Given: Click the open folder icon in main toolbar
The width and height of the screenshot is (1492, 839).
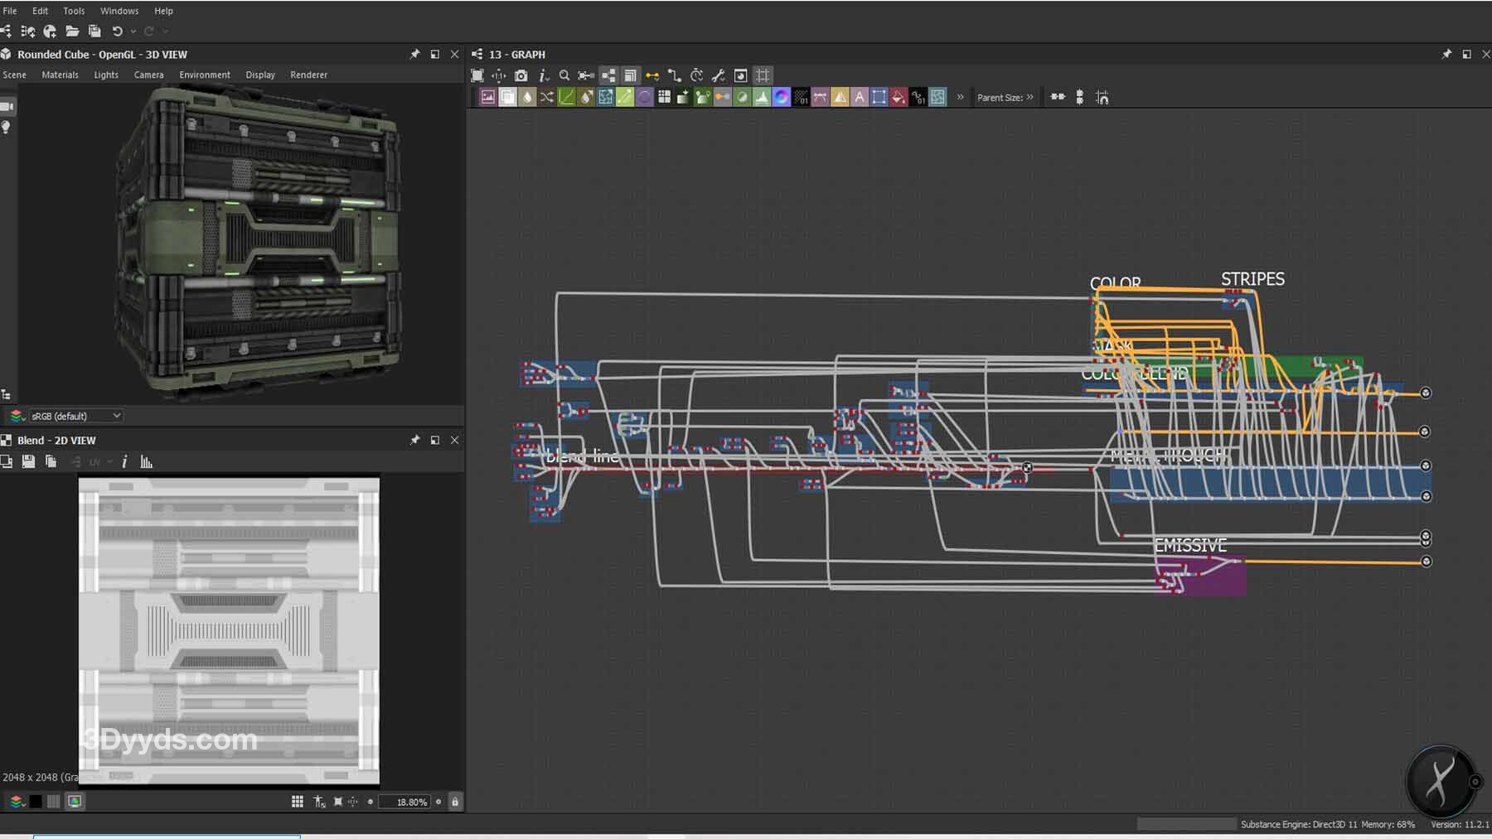Looking at the screenshot, I should [72, 31].
